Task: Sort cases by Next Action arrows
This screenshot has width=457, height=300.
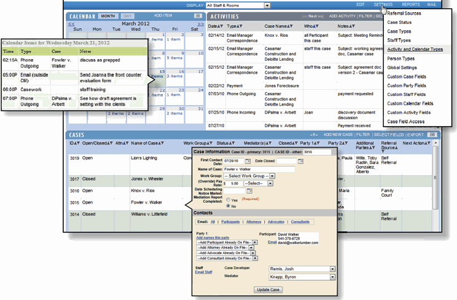Action: (428, 143)
